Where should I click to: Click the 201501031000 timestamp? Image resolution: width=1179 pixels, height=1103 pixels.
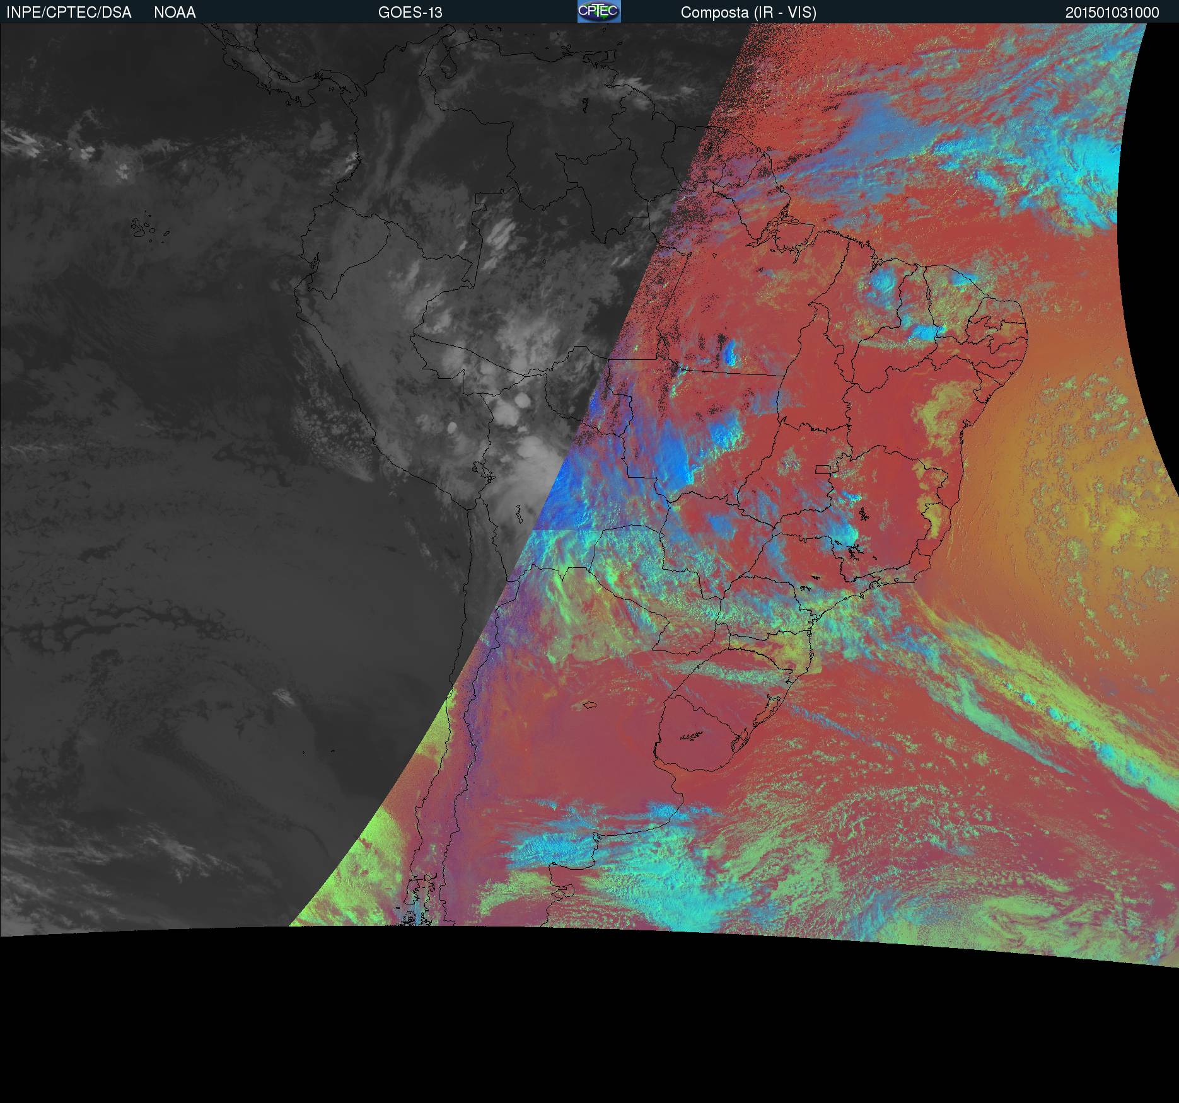tap(1112, 13)
